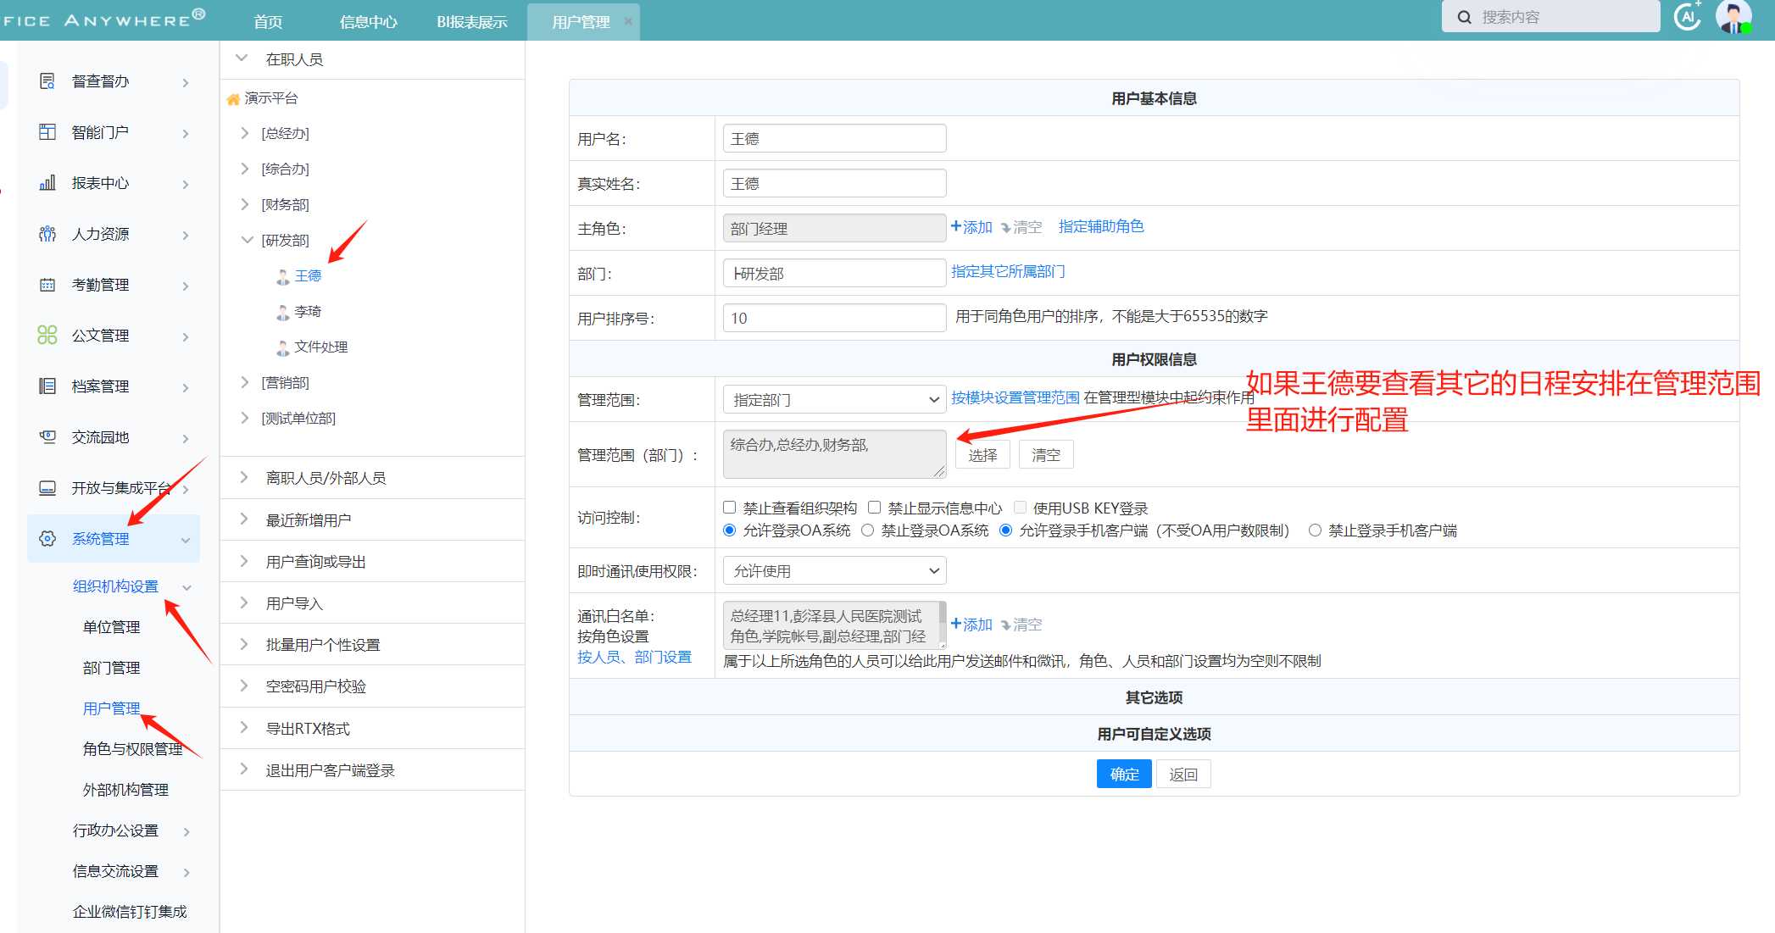
Task: Click the 智能门户 sidebar icon
Action: (x=47, y=132)
